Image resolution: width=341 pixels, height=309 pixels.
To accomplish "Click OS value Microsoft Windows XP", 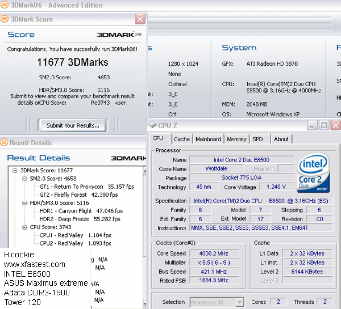I will (273, 114).
